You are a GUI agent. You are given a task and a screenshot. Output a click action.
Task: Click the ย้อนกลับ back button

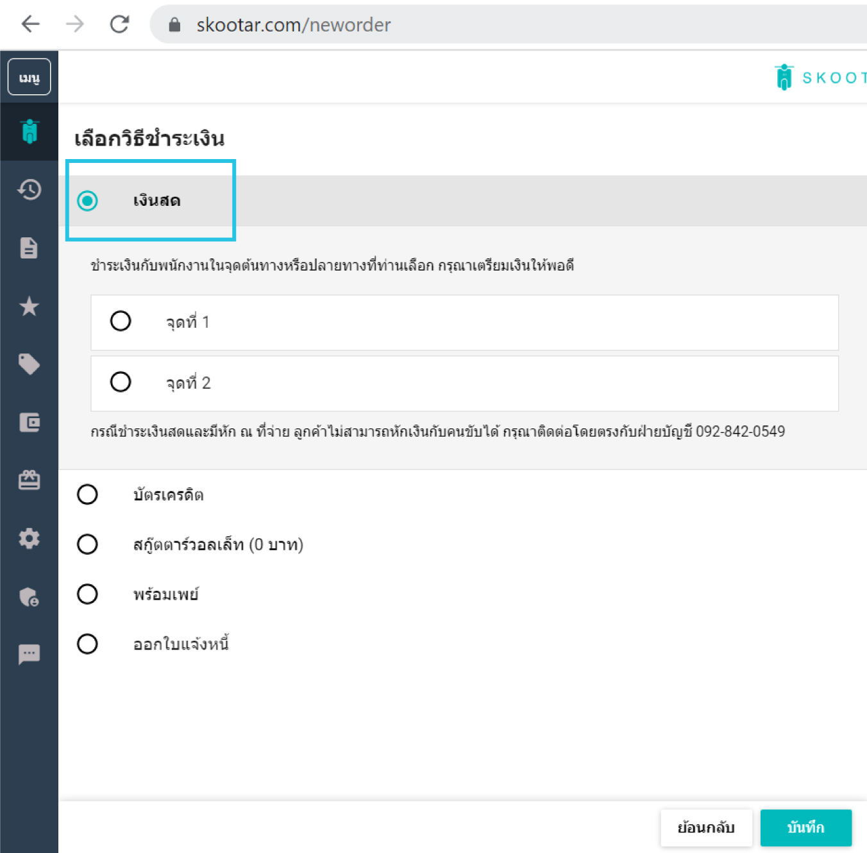point(706,827)
